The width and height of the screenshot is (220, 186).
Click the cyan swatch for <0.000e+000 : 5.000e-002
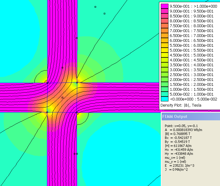(x=164, y=99)
